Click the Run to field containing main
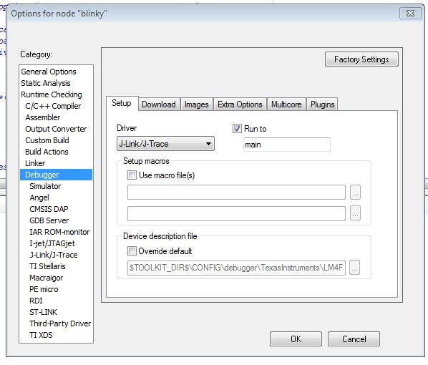The height and width of the screenshot is (365, 428). 286,145
